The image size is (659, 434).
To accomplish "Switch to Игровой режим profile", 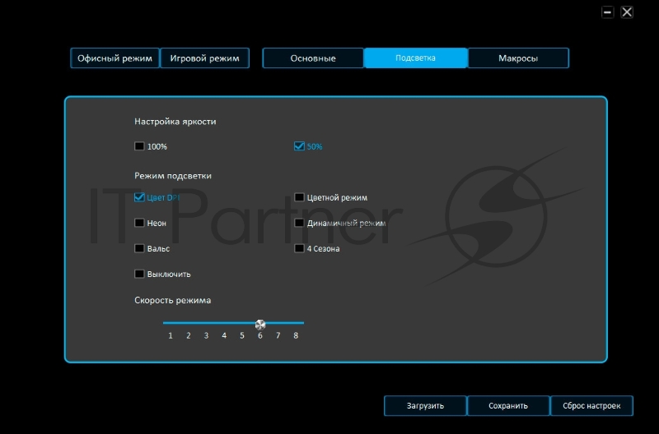I will (204, 58).
